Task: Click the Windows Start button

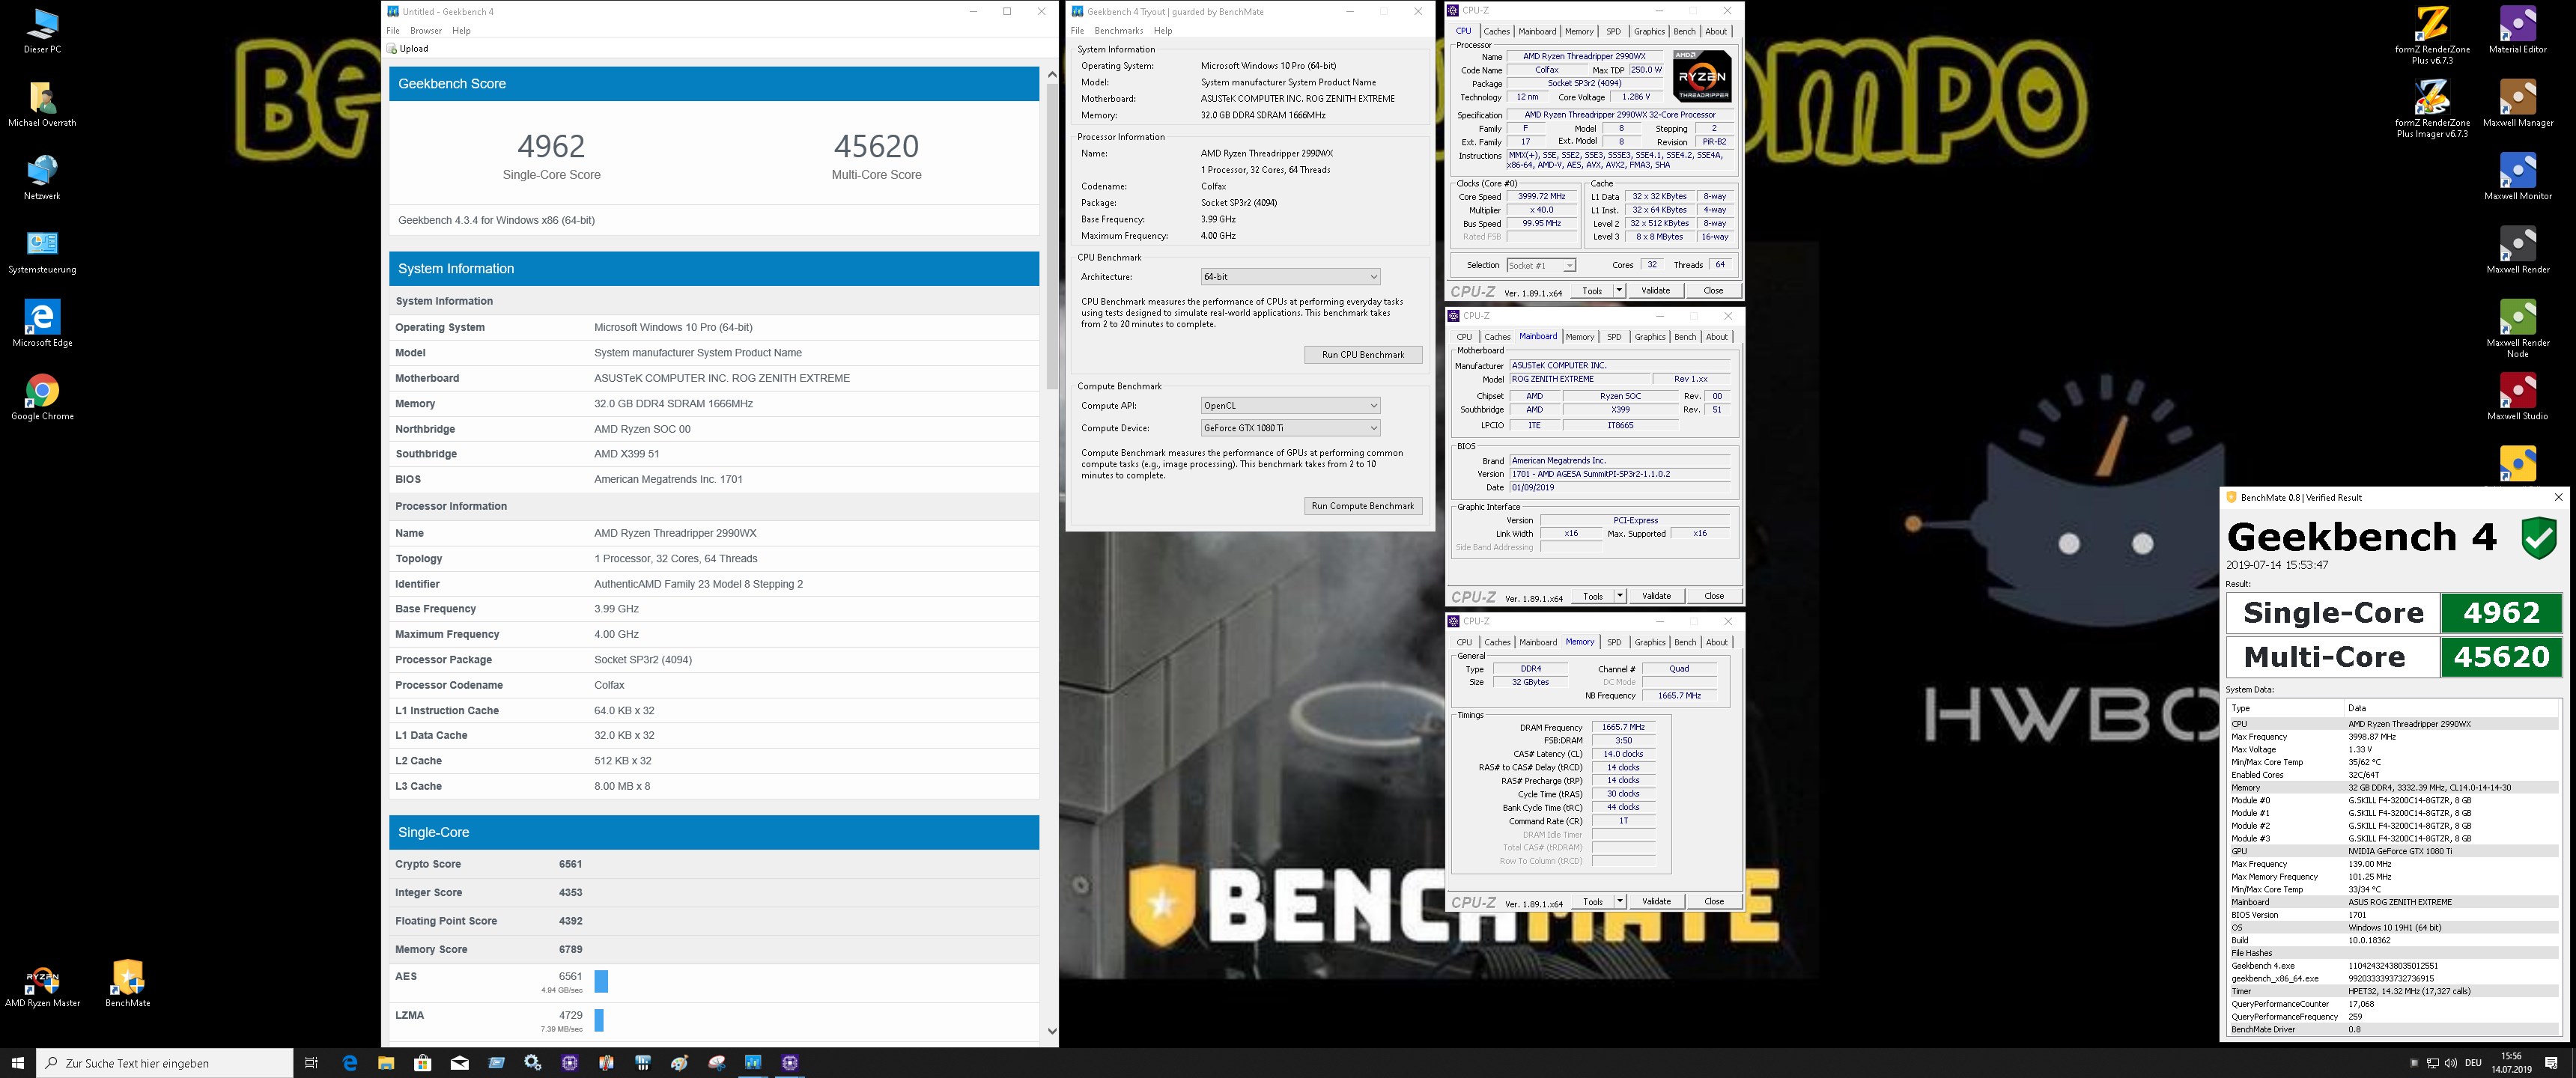Action: 17,1062
